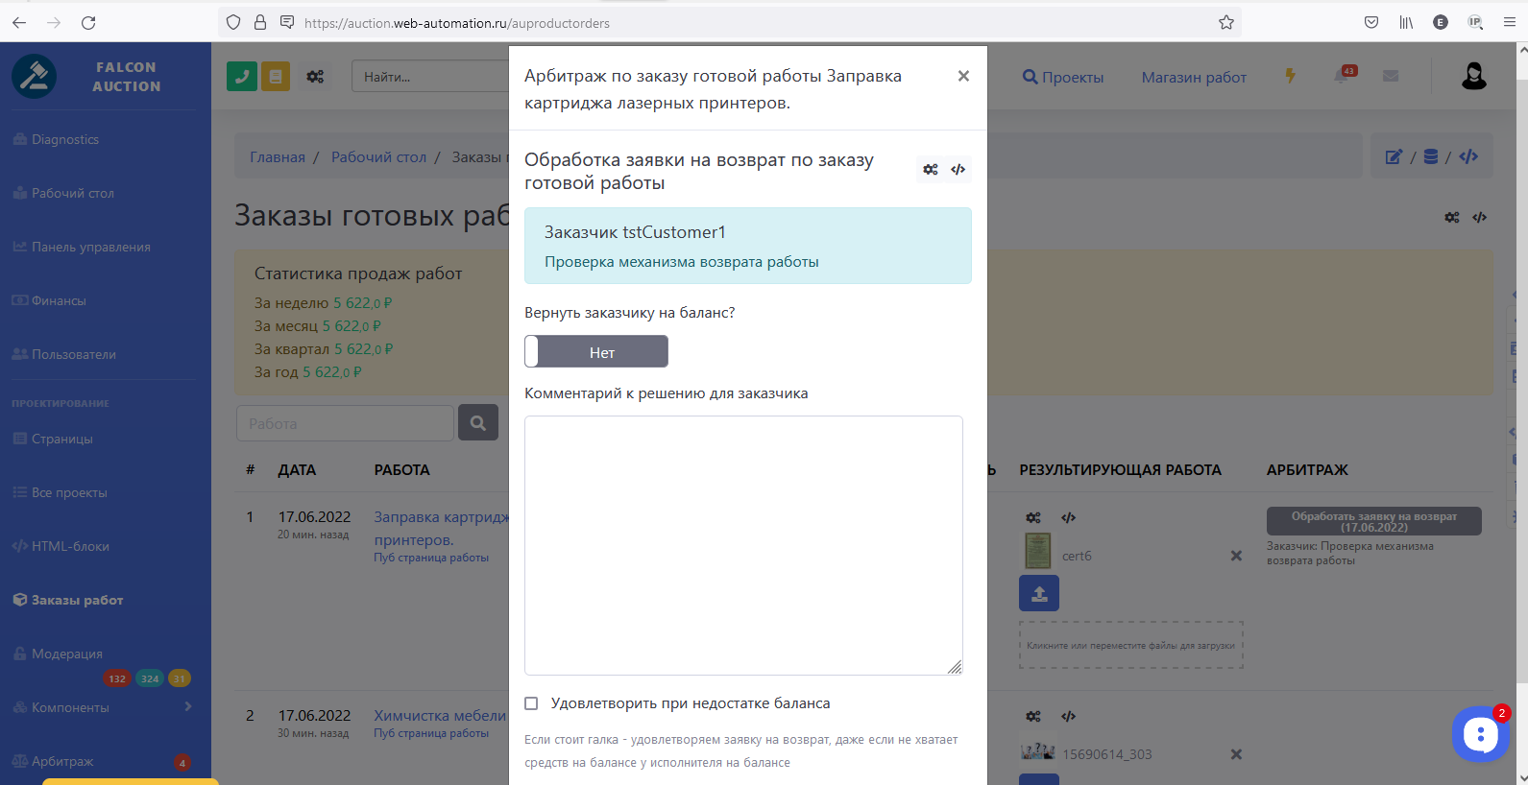Click the user profile avatar icon
The image size is (1528, 785).
[x=1473, y=77]
